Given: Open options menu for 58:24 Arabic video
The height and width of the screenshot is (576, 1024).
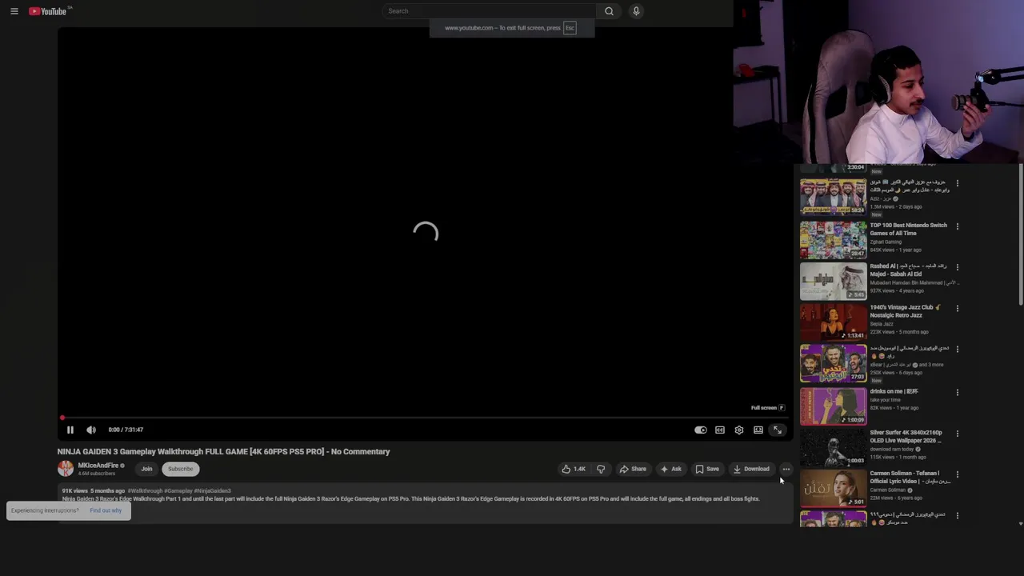Looking at the screenshot, I should pos(957,183).
